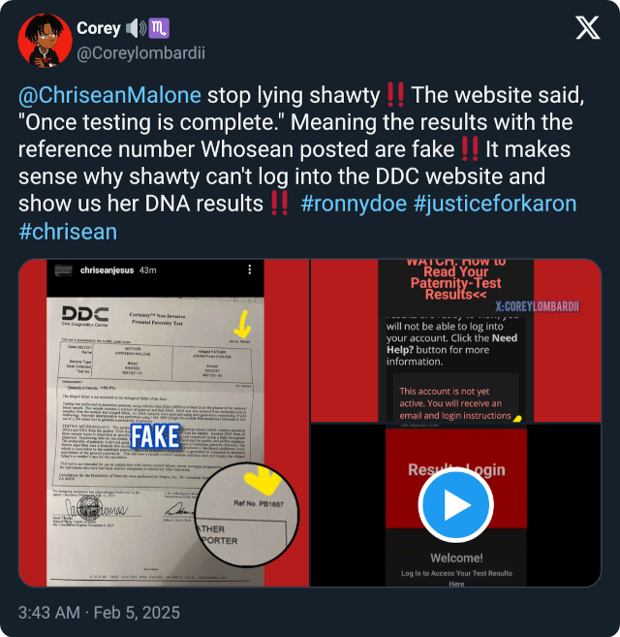Click the FAKE label on document
This screenshot has width=620, height=637.
(x=155, y=436)
